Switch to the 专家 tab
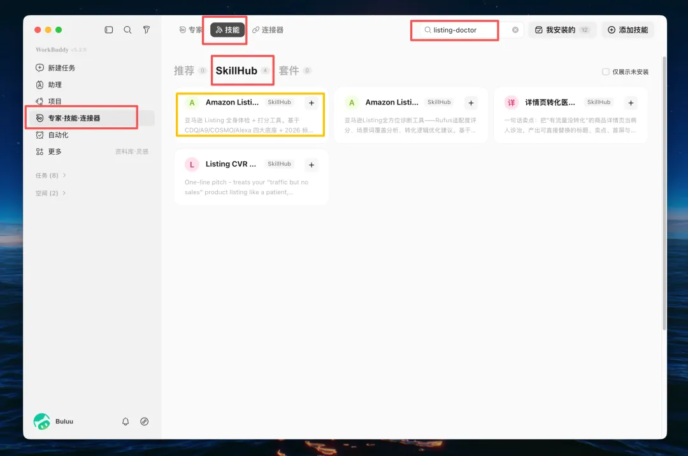This screenshot has height=456, width=688. (x=191, y=30)
